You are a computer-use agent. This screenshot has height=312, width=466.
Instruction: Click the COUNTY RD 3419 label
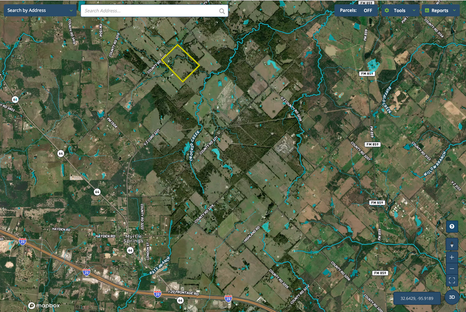72,32
